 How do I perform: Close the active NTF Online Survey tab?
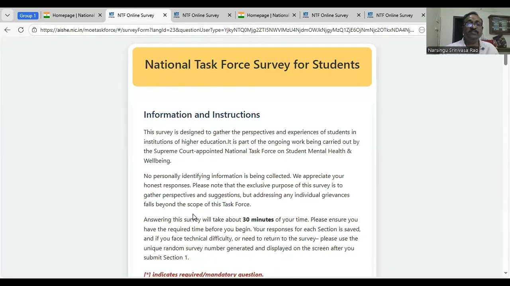[165, 15]
